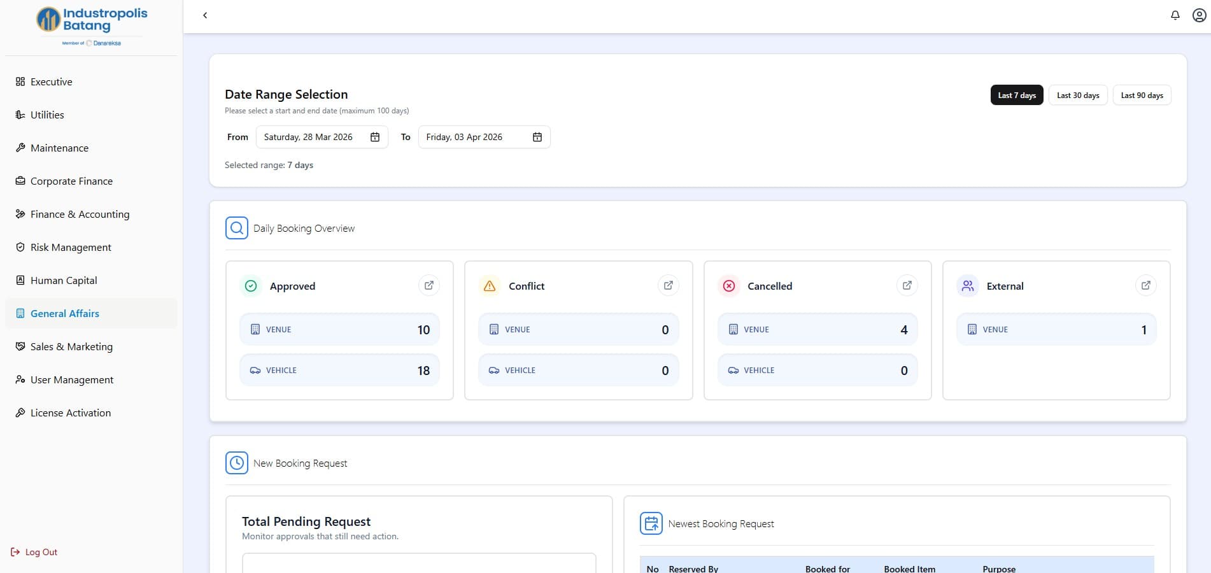Open Human Capital section

click(x=91, y=280)
